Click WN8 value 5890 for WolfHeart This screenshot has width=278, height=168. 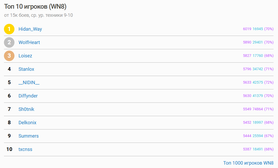247,42
